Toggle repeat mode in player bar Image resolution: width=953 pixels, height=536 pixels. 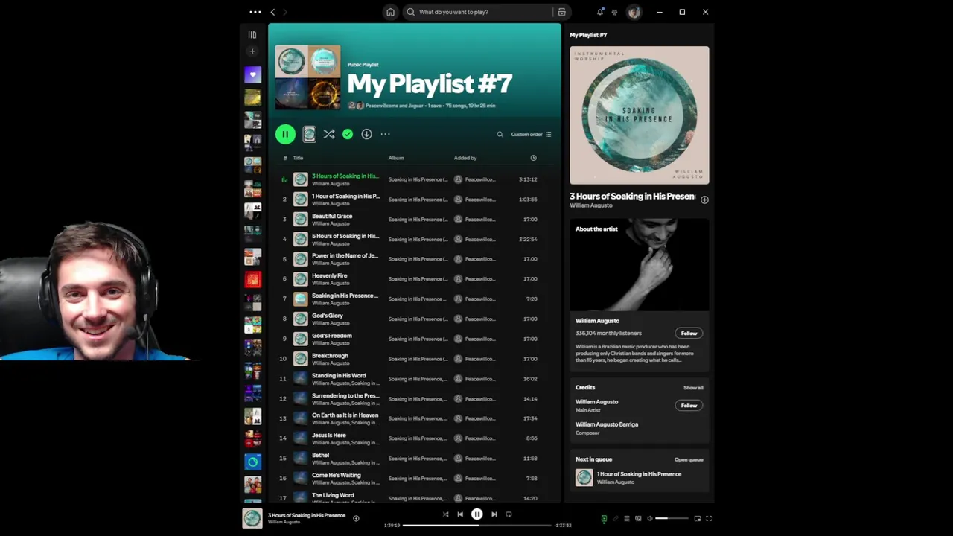tap(509, 514)
